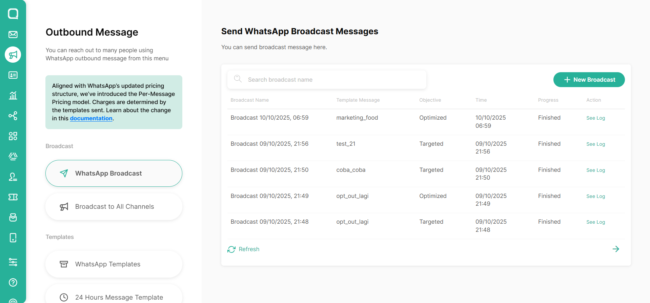Screen dimensions: 650x303
Task: Open the inbox envelope icon in sidebar
Action: [13, 35]
